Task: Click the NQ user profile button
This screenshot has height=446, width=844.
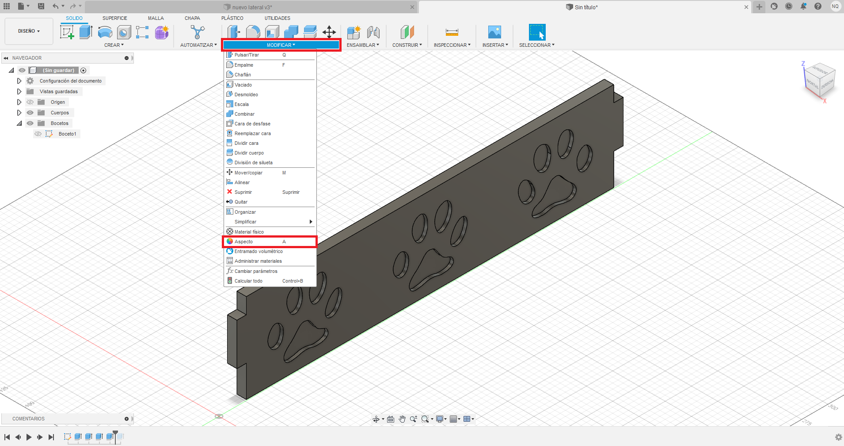Action: (x=835, y=6)
